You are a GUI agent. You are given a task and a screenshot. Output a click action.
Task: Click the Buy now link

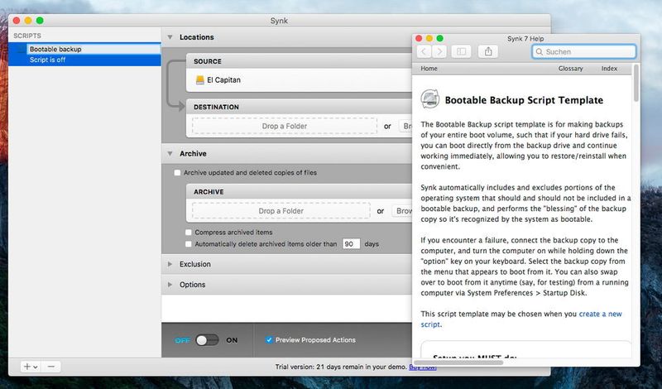click(423, 367)
